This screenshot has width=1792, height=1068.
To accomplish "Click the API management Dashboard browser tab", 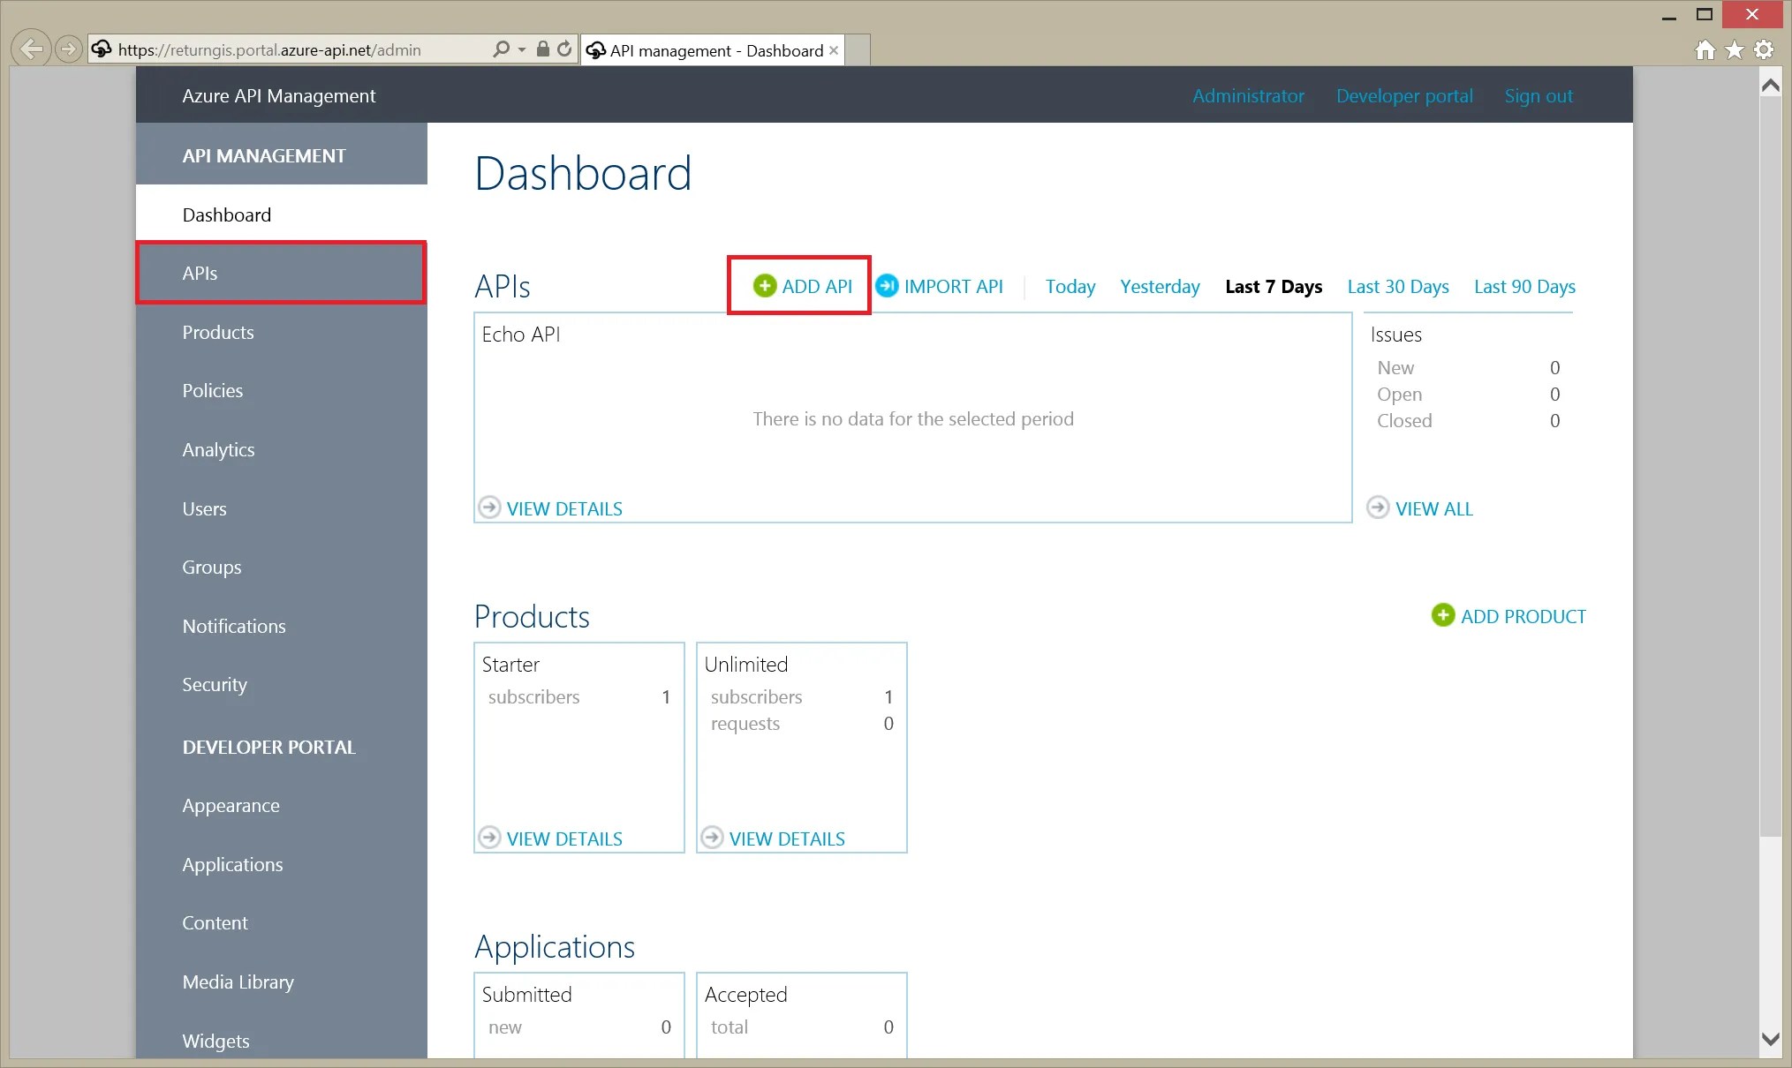I will click(x=712, y=50).
